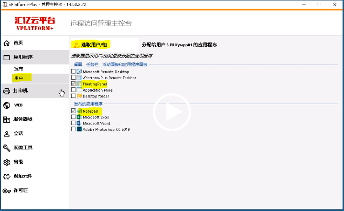Enable the Microsoft Remote Desktop checkbox
This screenshot has width=344, height=211.
[73, 72]
